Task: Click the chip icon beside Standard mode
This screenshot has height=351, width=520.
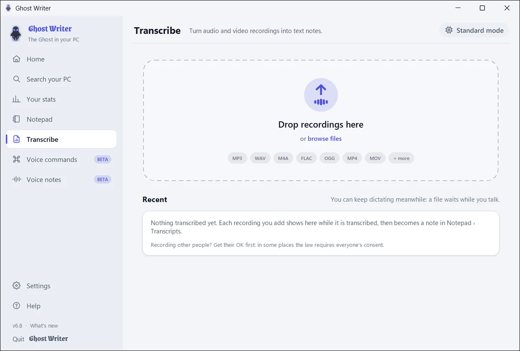Action: (449, 30)
